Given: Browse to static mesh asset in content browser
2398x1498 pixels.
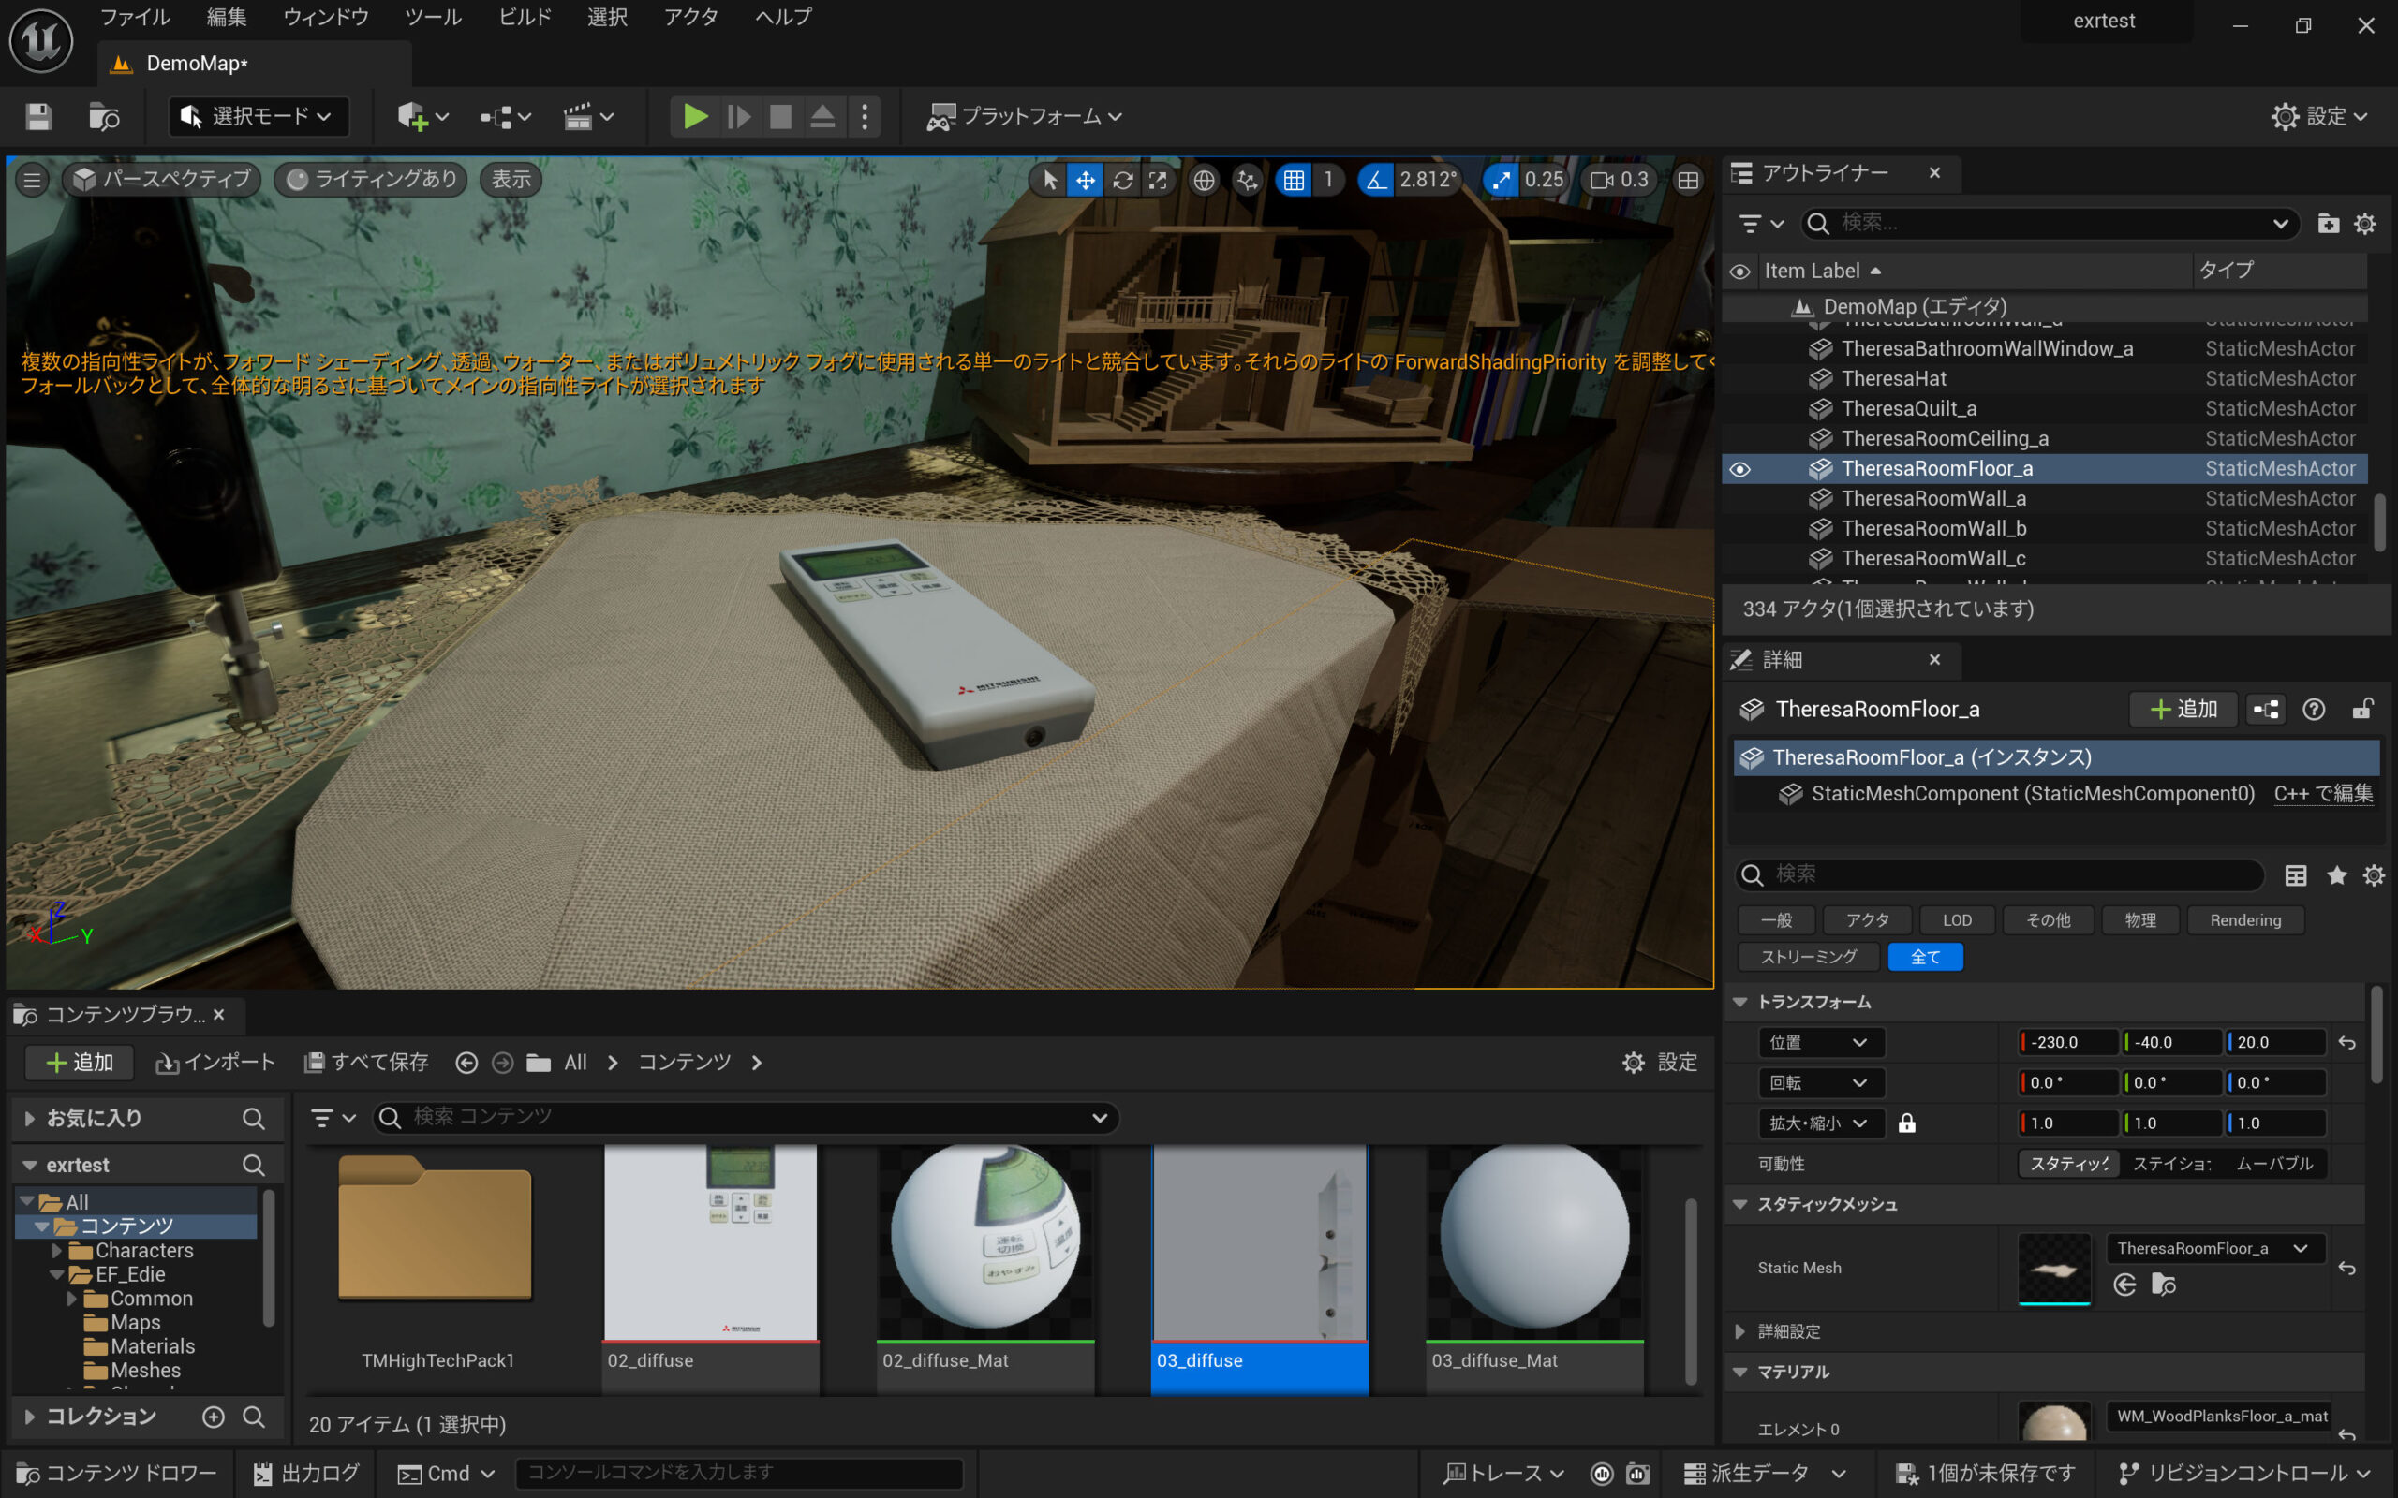Looking at the screenshot, I should coord(2163,1285).
